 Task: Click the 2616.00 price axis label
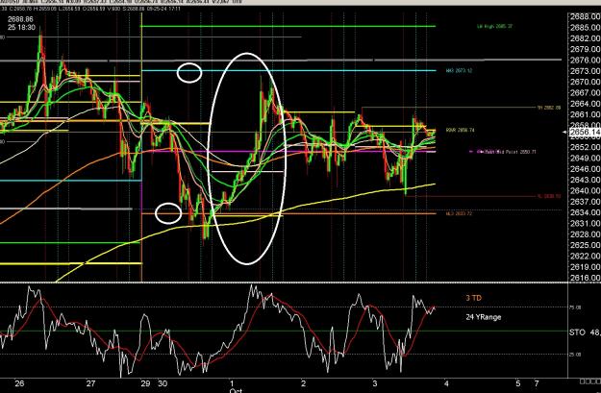tap(586, 278)
